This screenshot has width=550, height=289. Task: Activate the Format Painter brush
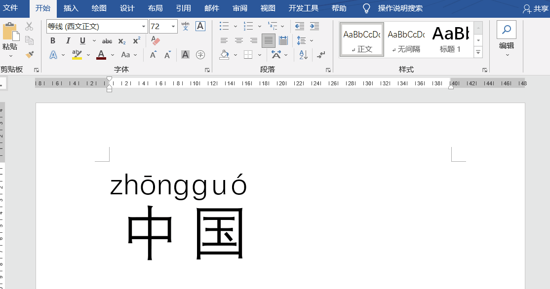coord(30,55)
